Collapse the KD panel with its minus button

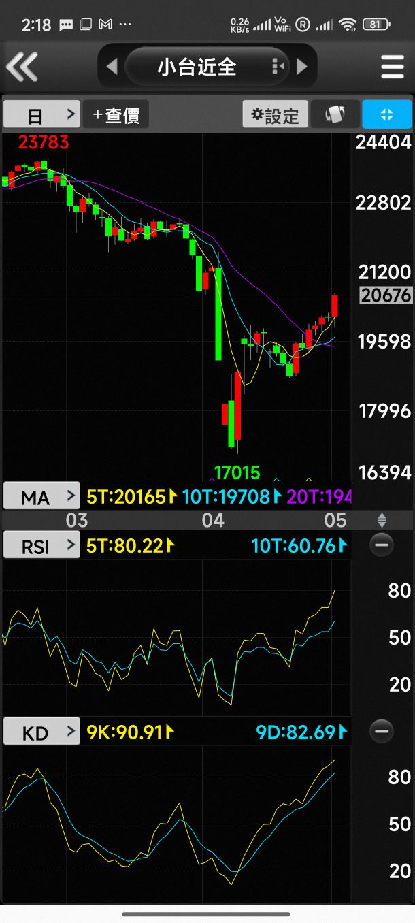(x=381, y=732)
